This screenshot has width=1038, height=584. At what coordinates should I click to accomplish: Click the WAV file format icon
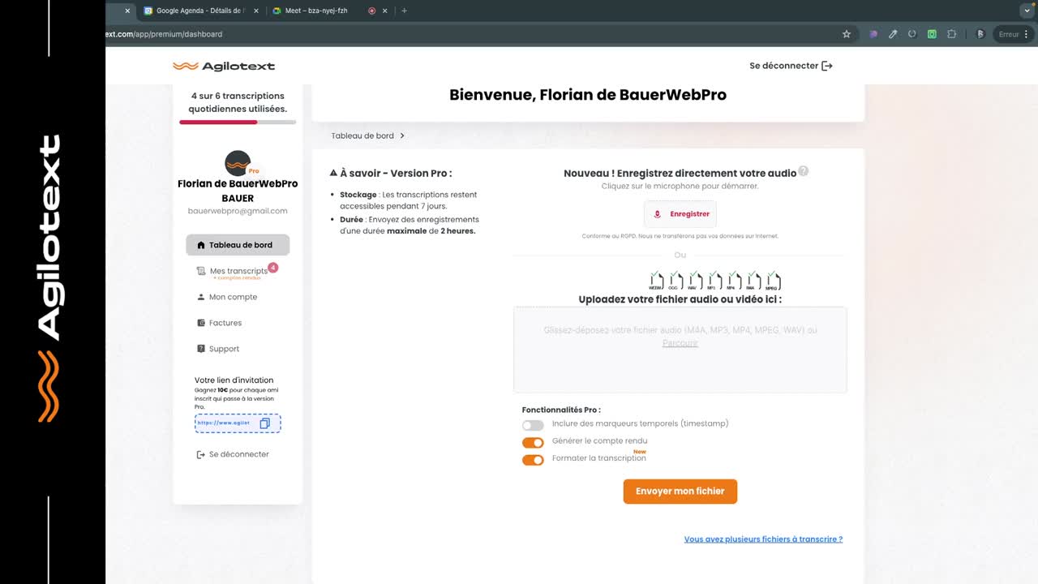click(x=694, y=281)
